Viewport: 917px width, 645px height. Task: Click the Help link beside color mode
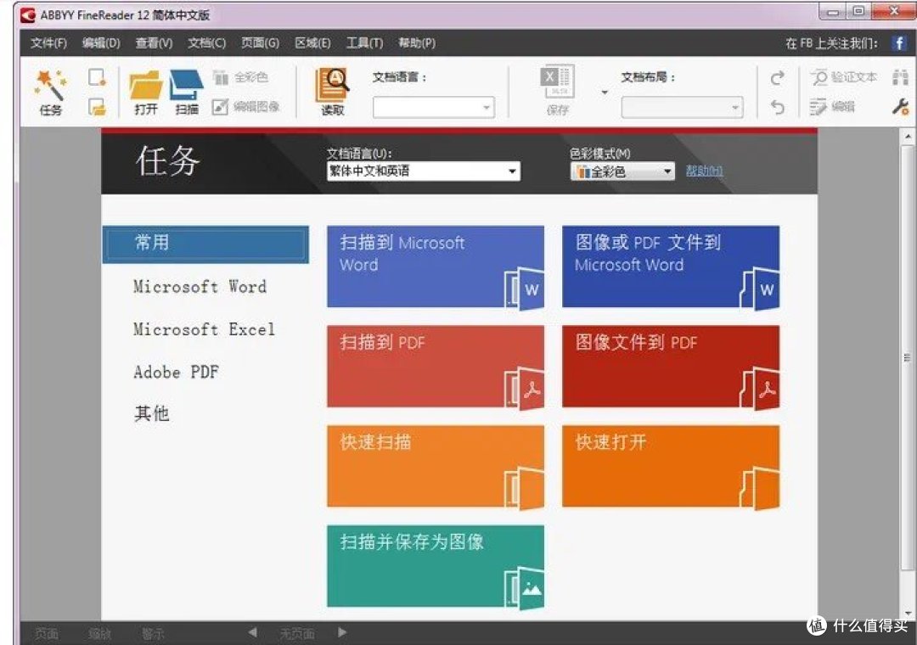(x=704, y=171)
